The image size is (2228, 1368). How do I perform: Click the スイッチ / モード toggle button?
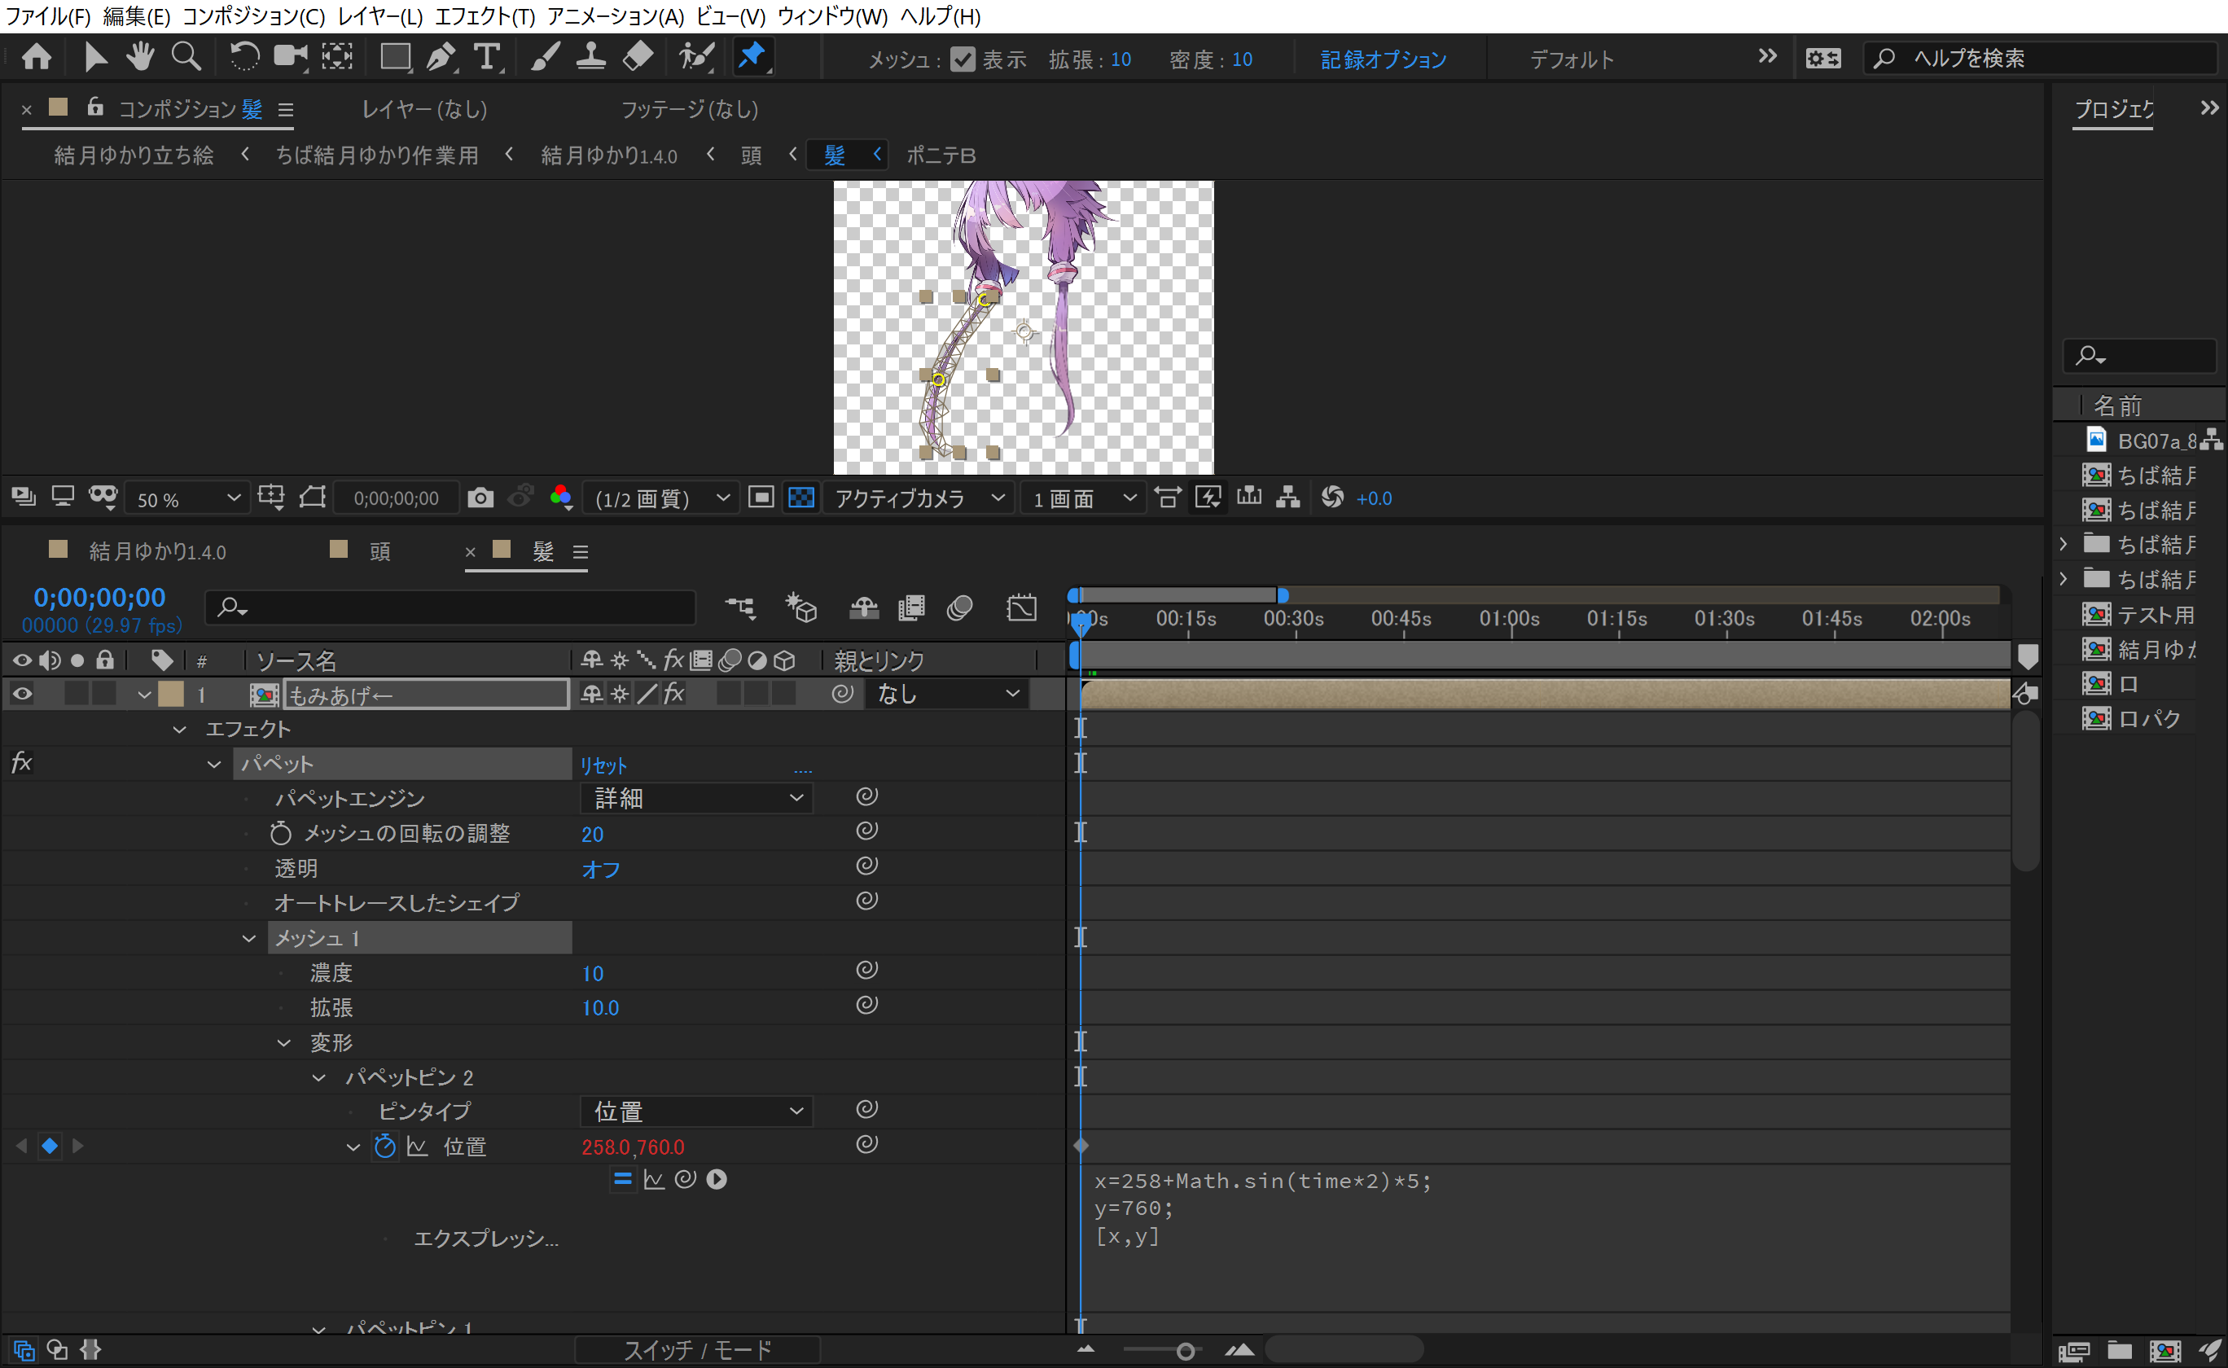click(697, 1350)
